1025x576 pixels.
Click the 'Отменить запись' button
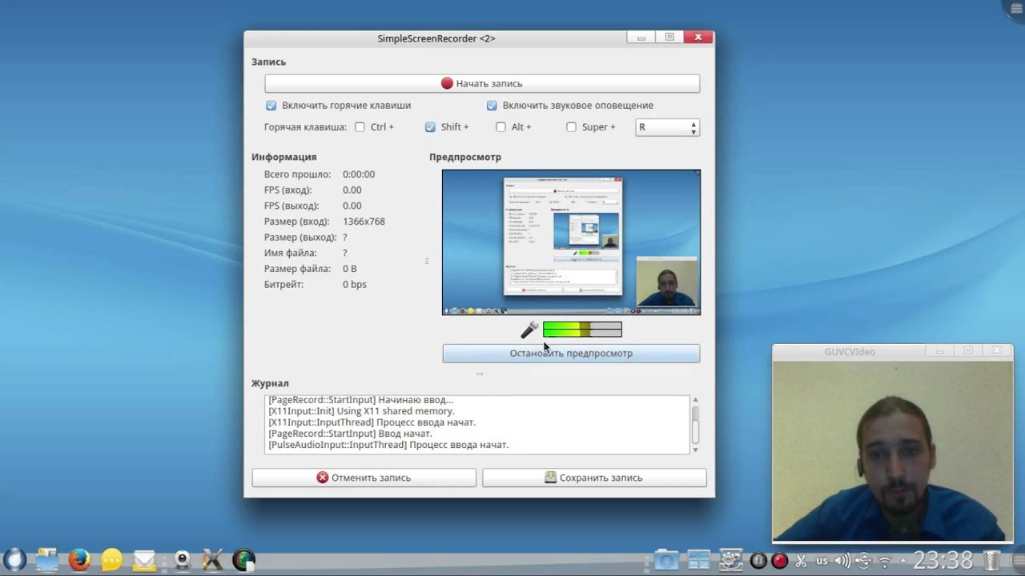pos(364,478)
